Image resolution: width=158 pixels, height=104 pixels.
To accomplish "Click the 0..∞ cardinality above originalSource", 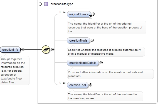I will (x=63, y=12).
